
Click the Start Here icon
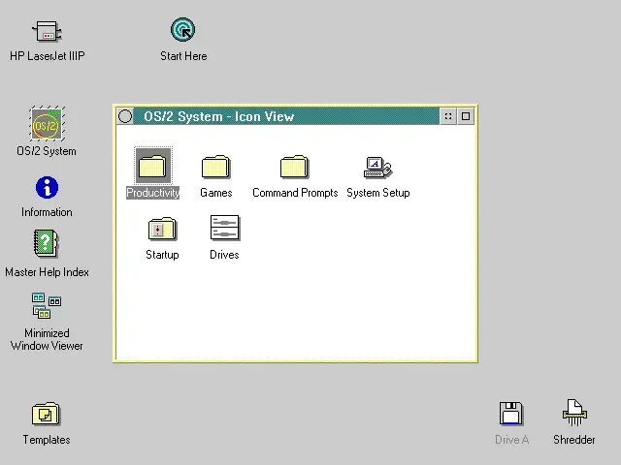(183, 29)
